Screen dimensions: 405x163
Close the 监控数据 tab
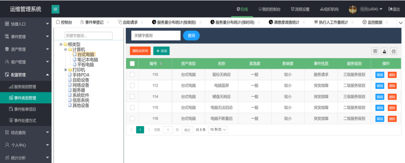(x=387, y=22)
